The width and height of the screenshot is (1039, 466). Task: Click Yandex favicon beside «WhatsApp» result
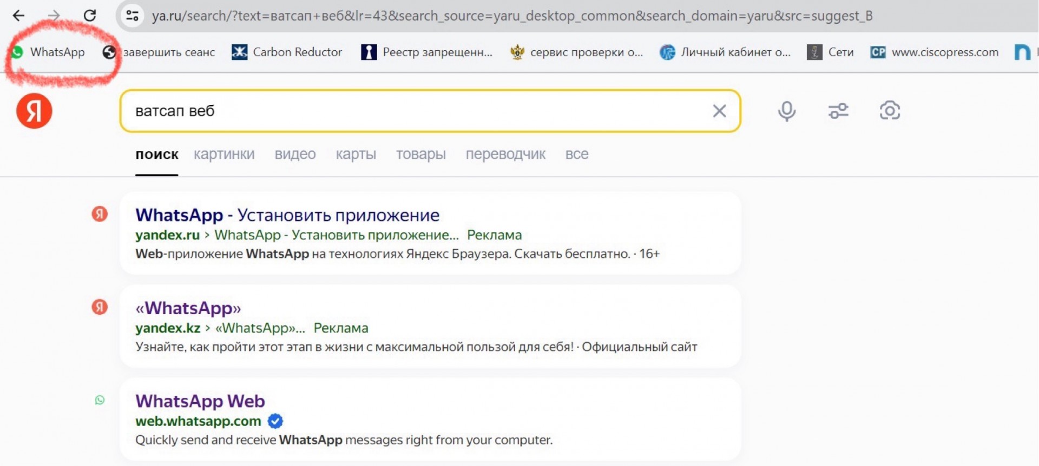click(100, 307)
